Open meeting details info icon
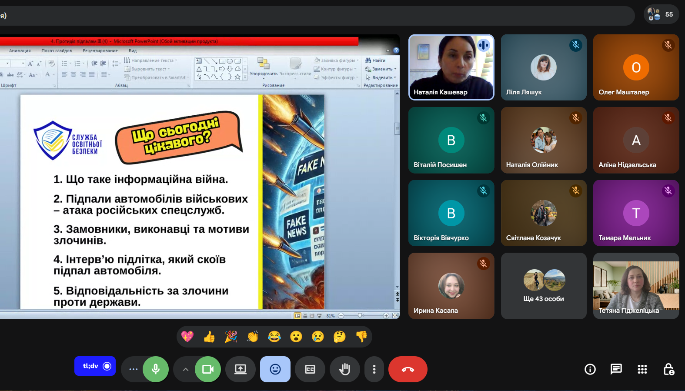Screen dimensions: 685x391 coord(590,369)
